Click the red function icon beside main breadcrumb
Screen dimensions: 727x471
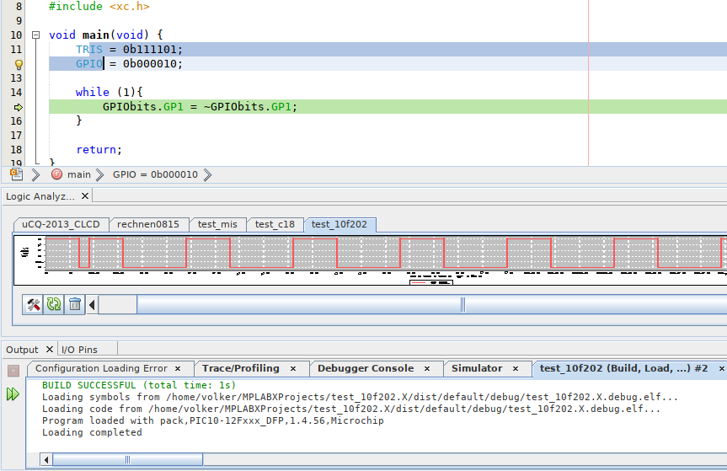pyautogui.click(x=56, y=174)
